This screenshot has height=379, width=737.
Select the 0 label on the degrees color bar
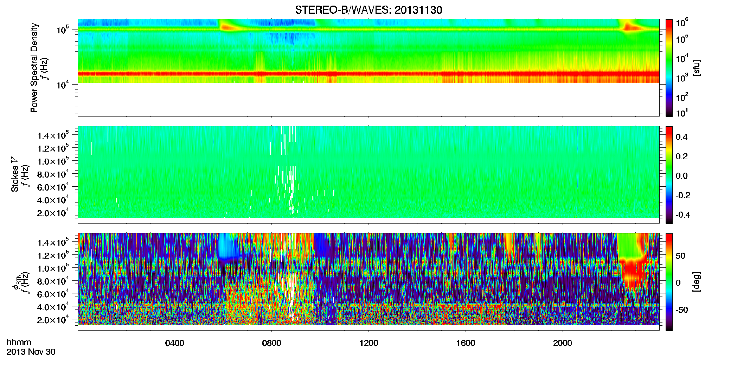click(678, 283)
